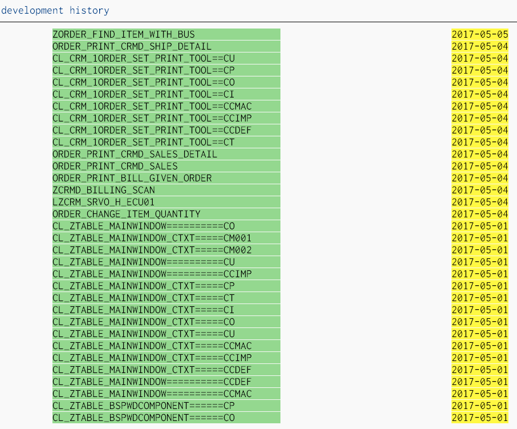This screenshot has width=517, height=429.
Task: Click date beside ORDER_CHANGE_ITEM_QUANTITY
Action: coord(480,214)
